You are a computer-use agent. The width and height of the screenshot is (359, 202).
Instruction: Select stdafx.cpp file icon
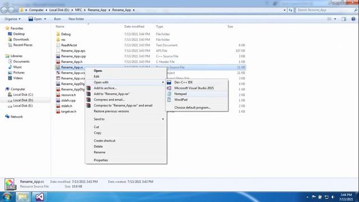[x=58, y=100]
